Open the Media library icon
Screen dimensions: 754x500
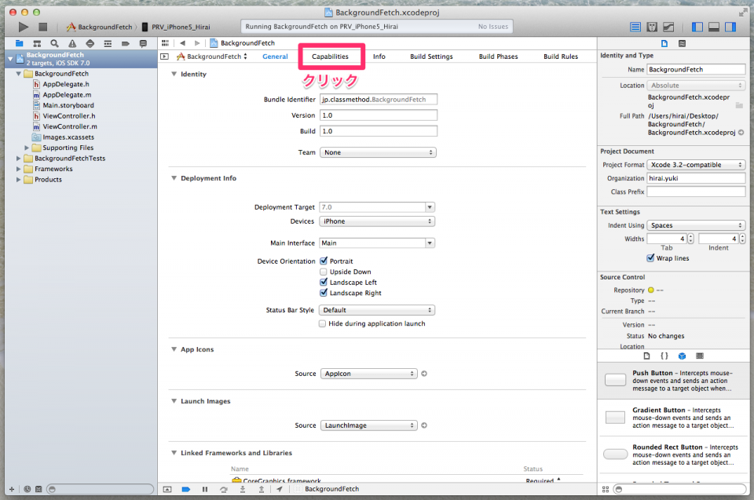(x=700, y=356)
